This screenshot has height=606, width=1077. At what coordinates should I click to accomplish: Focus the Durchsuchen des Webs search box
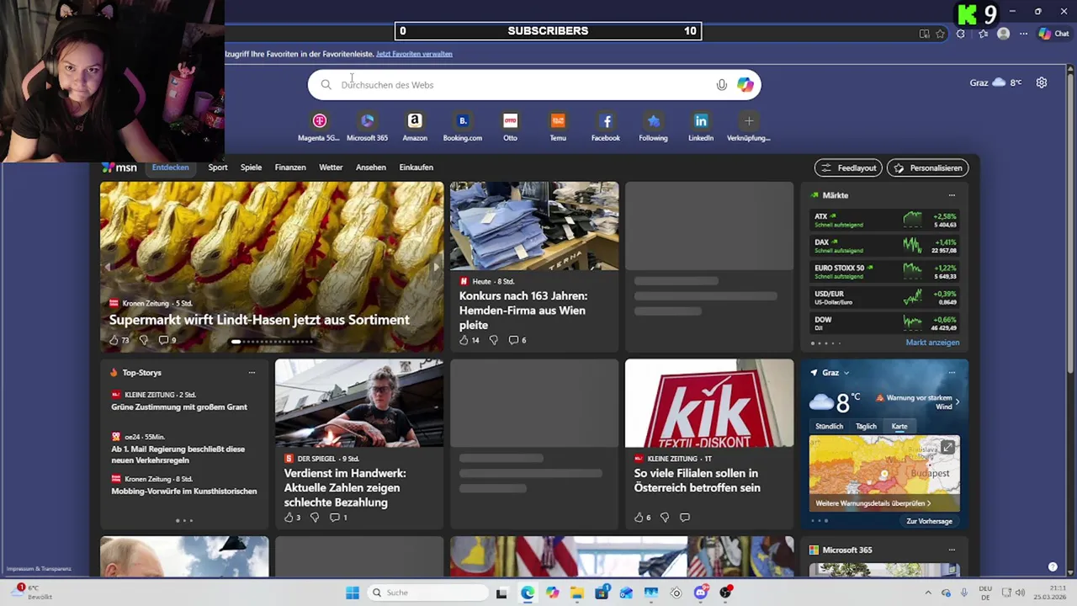[534, 85]
